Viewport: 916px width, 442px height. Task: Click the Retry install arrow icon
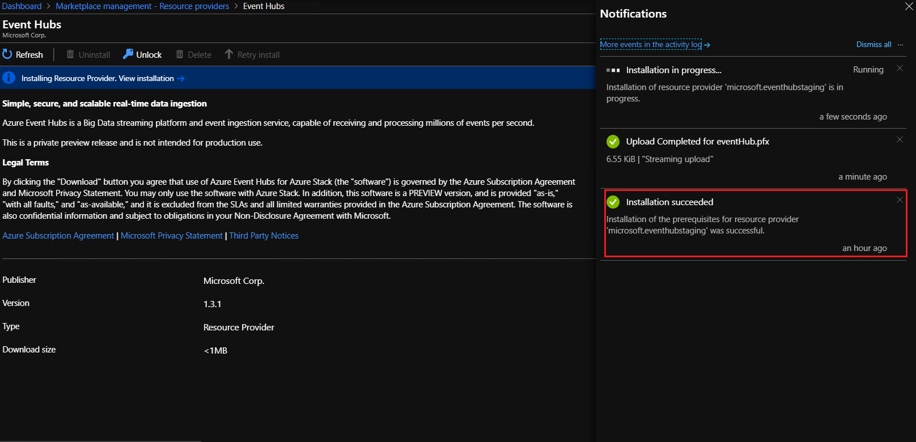pyautogui.click(x=229, y=54)
